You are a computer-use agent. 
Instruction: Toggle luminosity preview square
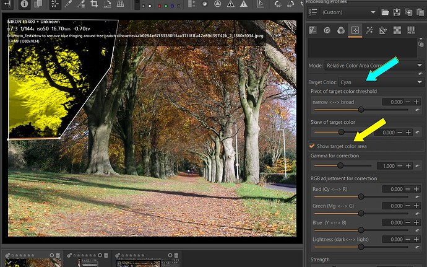coord(178,6)
